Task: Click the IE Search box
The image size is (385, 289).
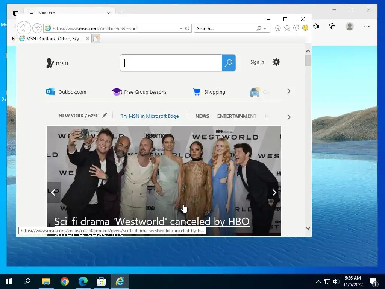Action: tap(226, 28)
